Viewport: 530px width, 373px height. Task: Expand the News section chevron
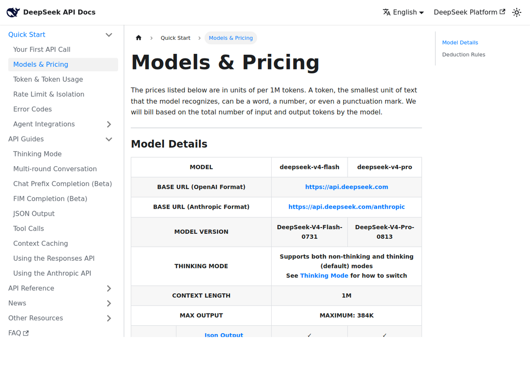(x=109, y=303)
